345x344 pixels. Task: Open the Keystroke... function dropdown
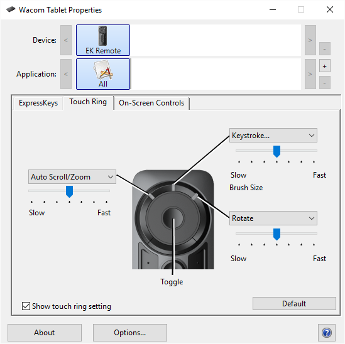[x=273, y=136]
